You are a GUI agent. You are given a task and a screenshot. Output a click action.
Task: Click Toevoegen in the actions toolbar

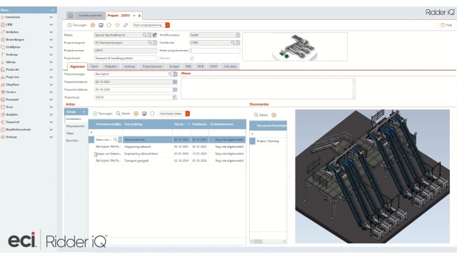tap(103, 114)
